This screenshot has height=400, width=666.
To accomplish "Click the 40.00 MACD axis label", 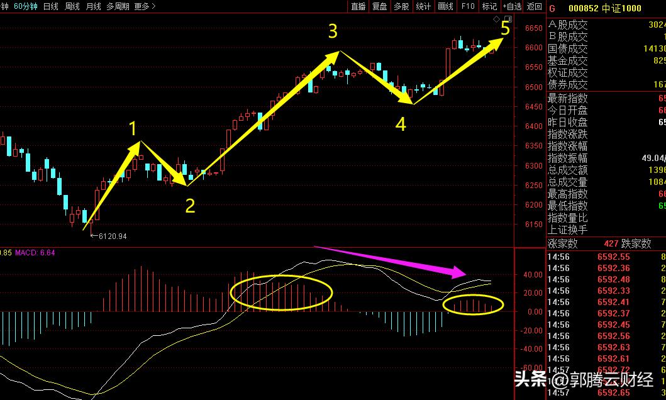I will point(533,275).
